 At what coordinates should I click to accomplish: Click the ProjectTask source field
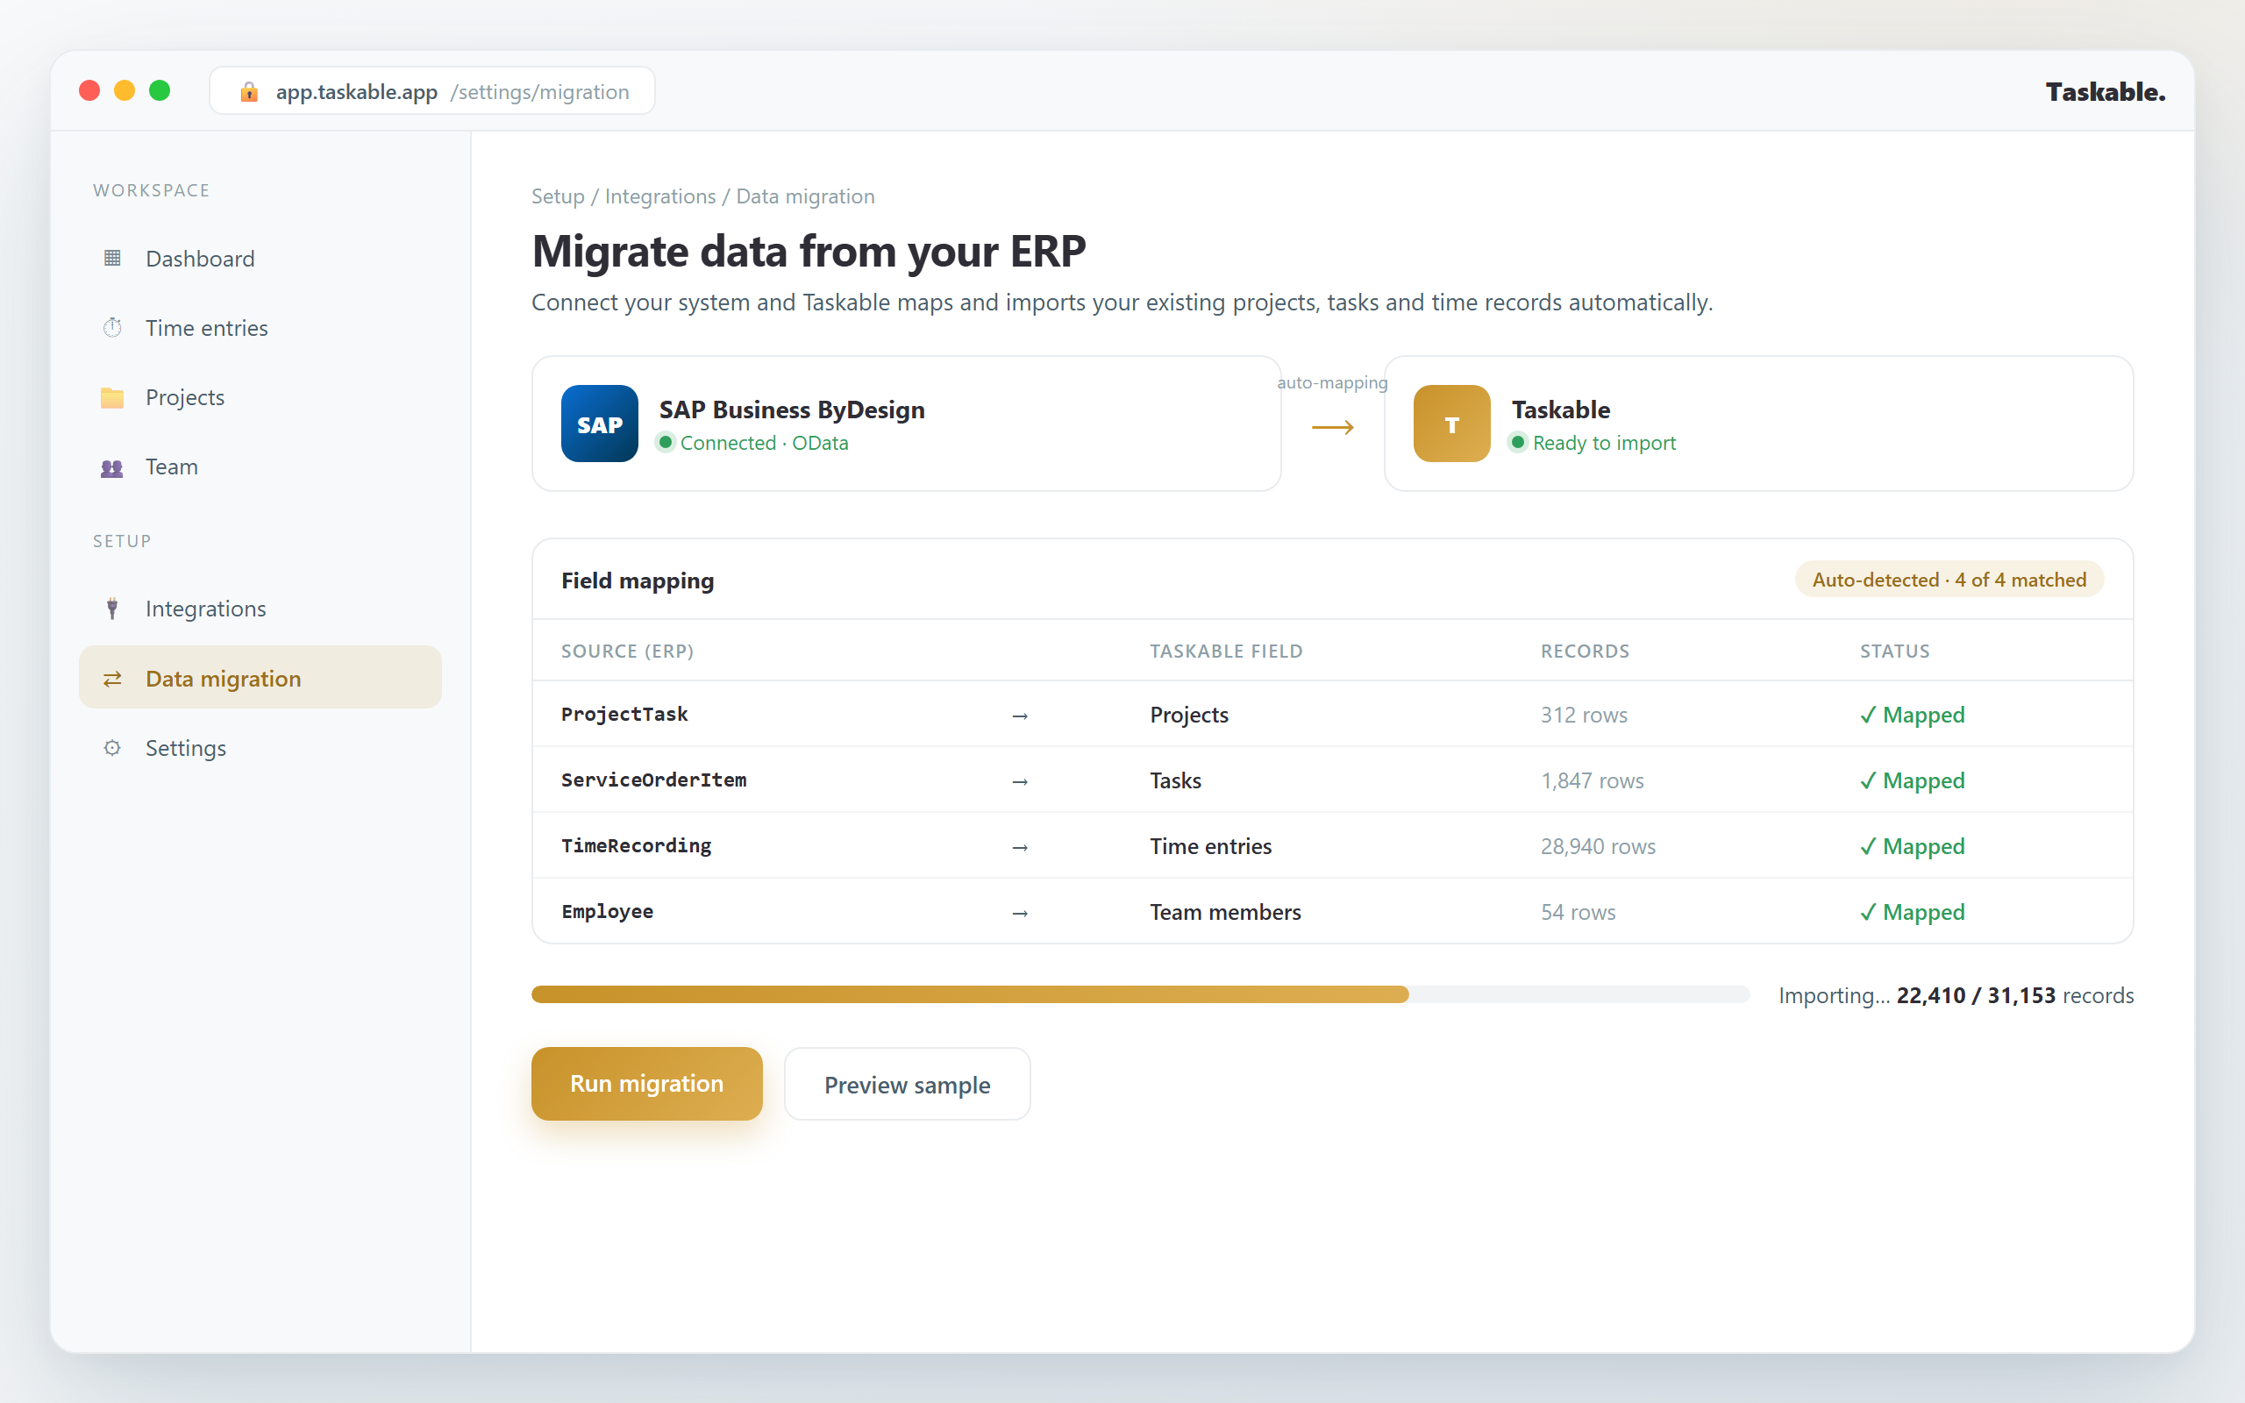624,714
